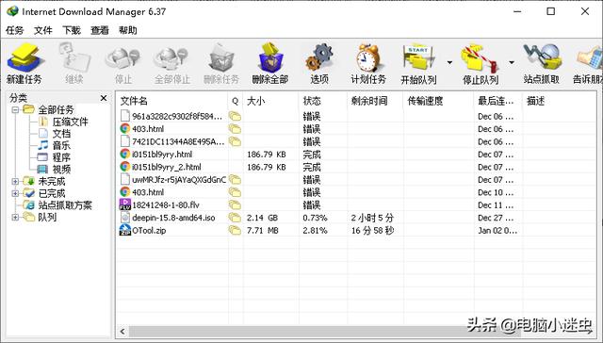
Task: Sort by the 大小 column header
Action: tap(270, 101)
